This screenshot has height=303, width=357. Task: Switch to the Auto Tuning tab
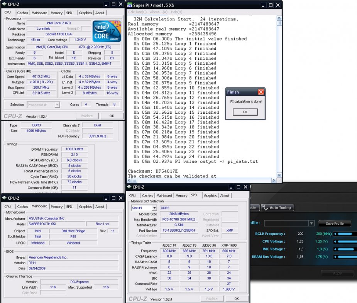277,208
